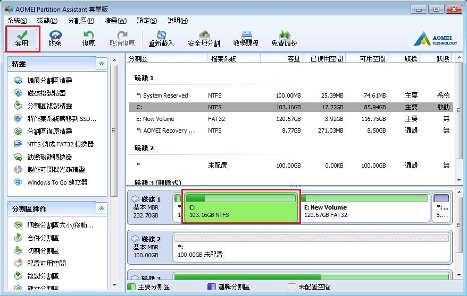Select 配置可用空間 operation
This screenshot has height=296, width=467.
pyautogui.click(x=40, y=264)
